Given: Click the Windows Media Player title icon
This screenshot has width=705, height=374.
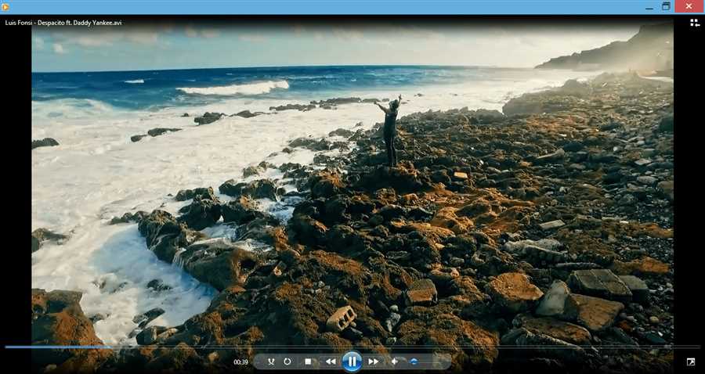Looking at the screenshot, I should [x=6, y=7].
